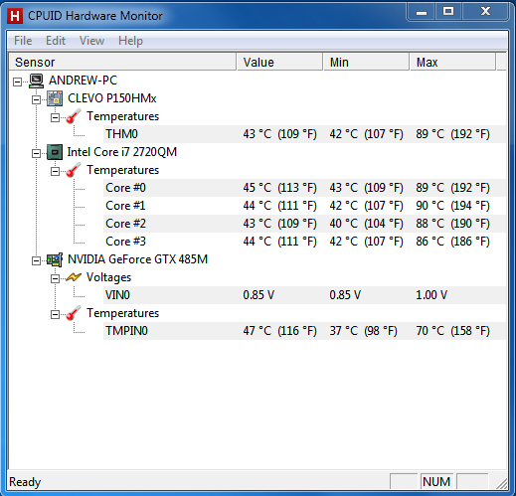Click VIN0 current value 0.85 V

pos(258,295)
